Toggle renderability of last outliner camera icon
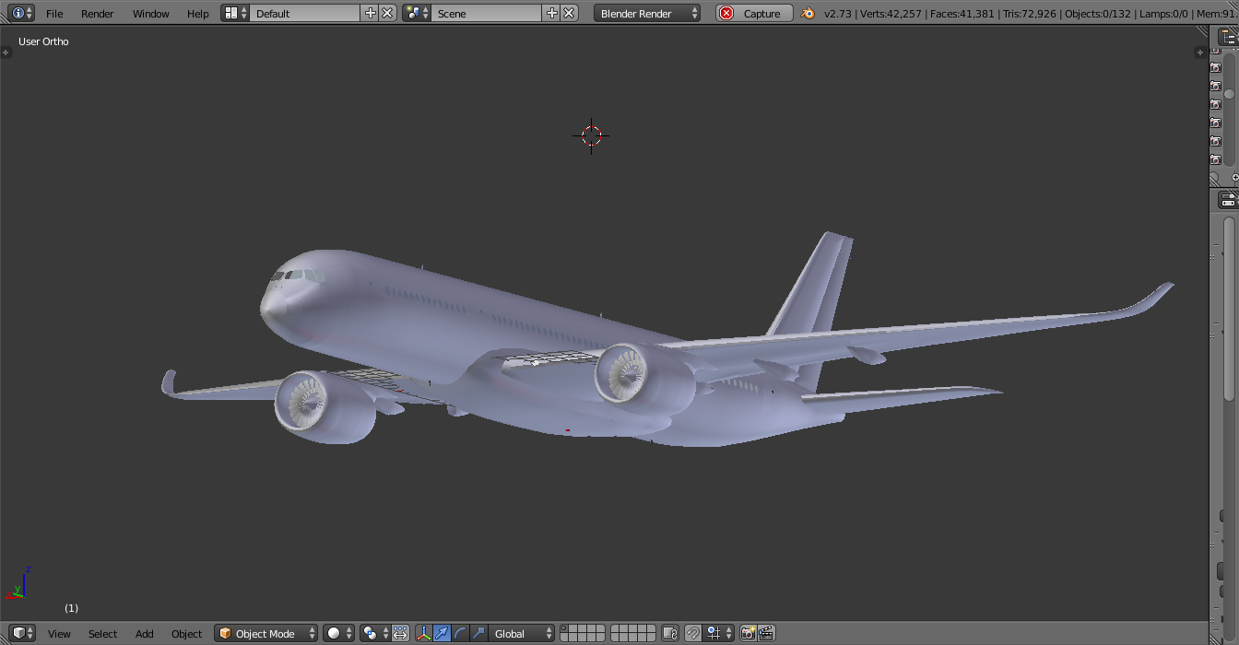Image resolution: width=1239 pixels, height=645 pixels. coord(1215,159)
